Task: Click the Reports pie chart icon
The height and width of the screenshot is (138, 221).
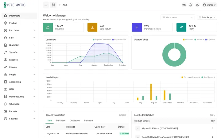Action: tap(6, 111)
